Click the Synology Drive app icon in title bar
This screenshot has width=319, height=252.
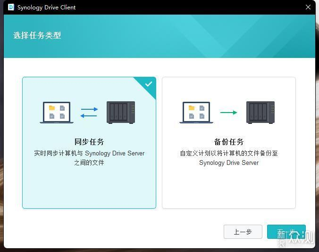(x=11, y=8)
